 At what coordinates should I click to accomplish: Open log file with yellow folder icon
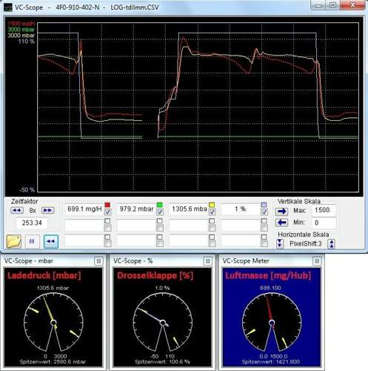click(14, 241)
